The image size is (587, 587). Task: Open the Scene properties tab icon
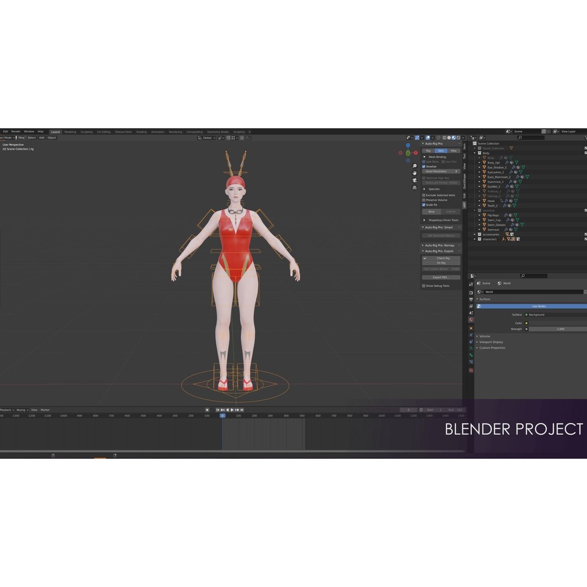point(471,313)
